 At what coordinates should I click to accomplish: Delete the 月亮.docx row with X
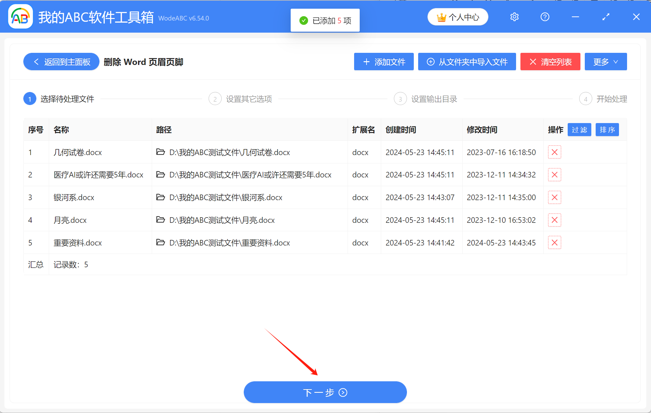554,220
